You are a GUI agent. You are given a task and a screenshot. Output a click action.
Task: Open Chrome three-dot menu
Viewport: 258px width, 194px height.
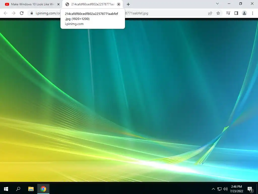tap(252, 13)
